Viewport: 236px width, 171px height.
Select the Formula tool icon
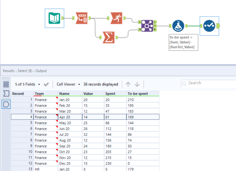pos(178,26)
